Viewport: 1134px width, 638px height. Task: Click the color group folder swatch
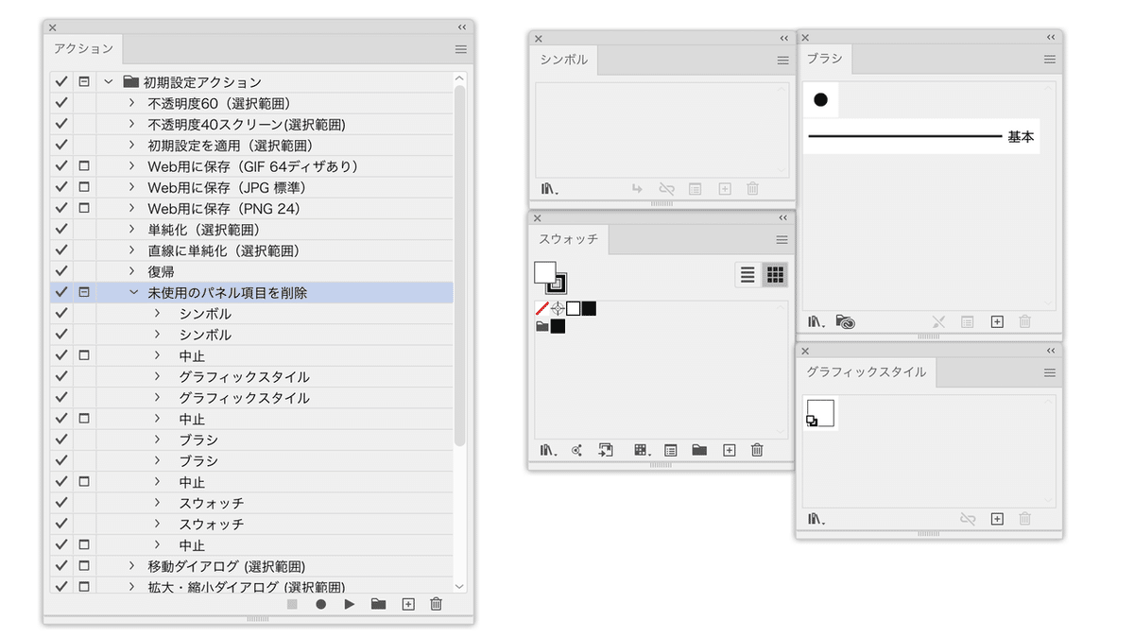click(542, 326)
